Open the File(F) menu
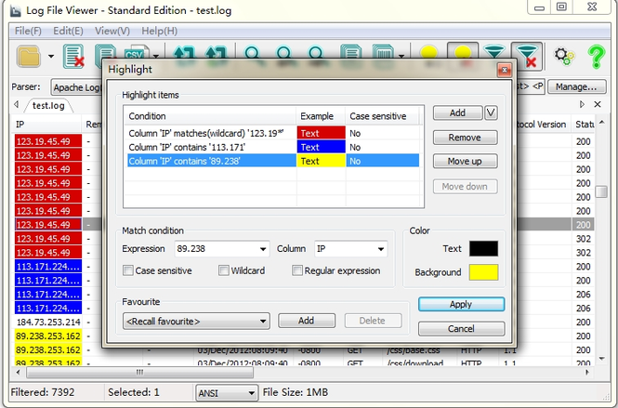This screenshot has height=408, width=618. pyautogui.click(x=28, y=31)
